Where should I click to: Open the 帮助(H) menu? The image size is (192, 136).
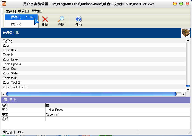click(37, 11)
